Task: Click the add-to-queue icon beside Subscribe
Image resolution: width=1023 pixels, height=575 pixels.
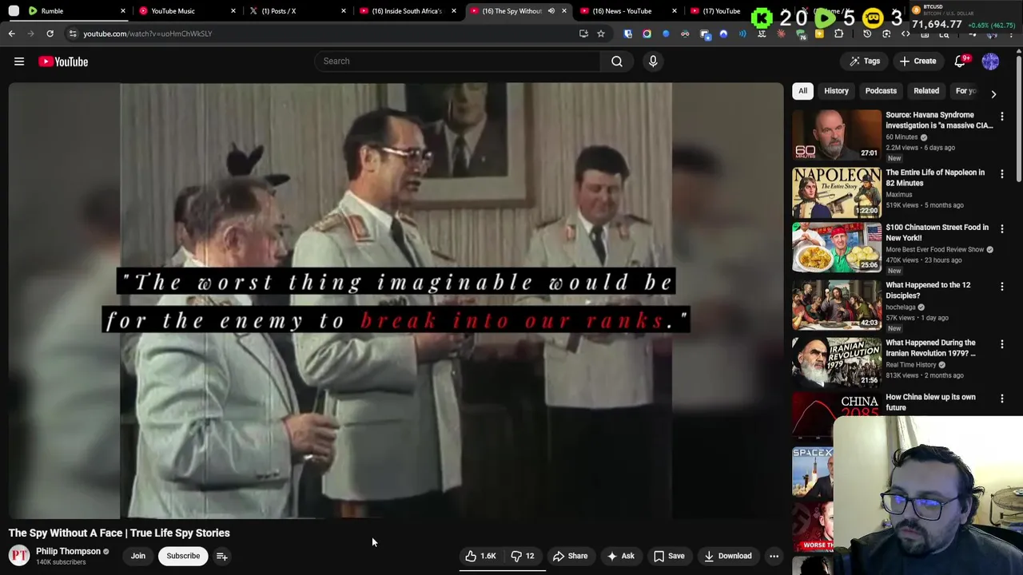Action: 222,556
